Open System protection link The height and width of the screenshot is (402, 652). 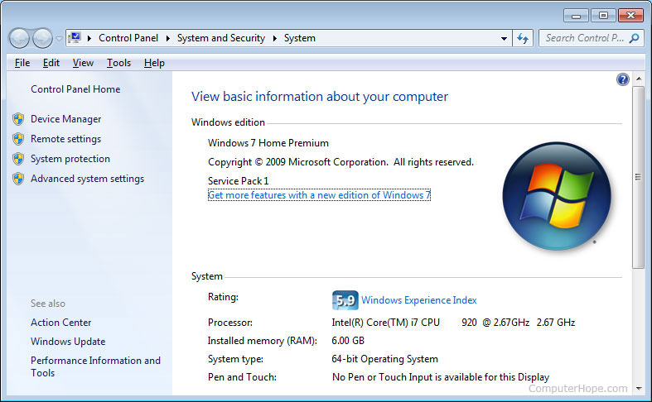[x=70, y=159]
